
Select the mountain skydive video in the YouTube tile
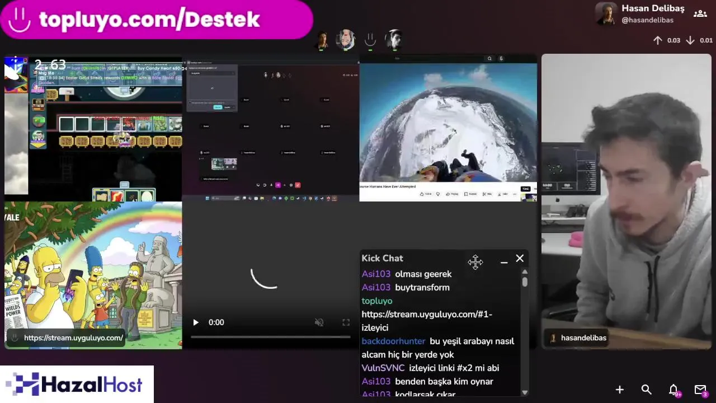(448, 122)
